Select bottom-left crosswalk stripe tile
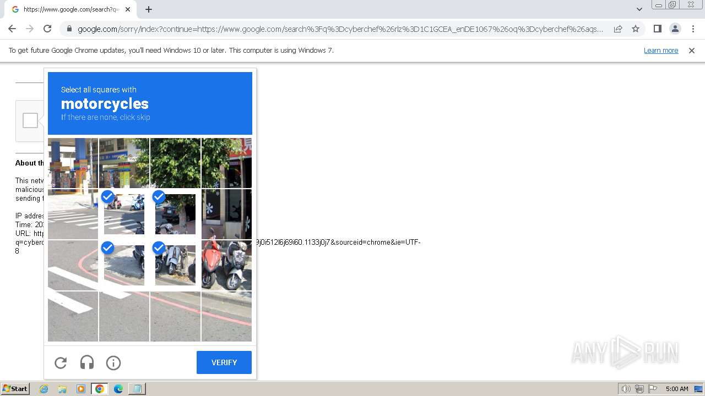Viewport: 705px width, 396px height. pyautogui.click(x=73, y=316)
